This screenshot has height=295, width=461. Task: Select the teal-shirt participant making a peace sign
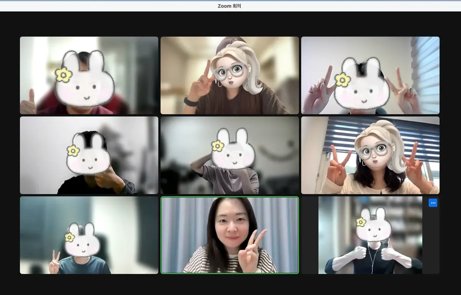pyautogui.click(x=89, y=235)
